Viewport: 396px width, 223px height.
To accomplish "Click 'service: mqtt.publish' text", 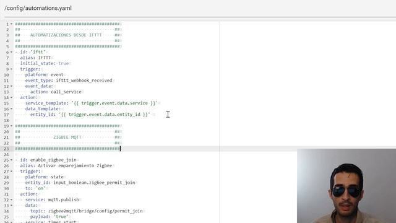I will pos(52,199).
